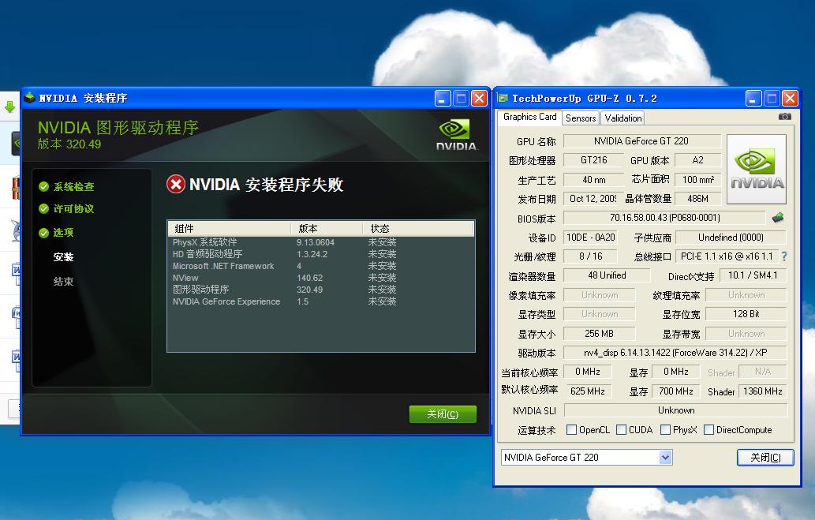Viewport: 815px width, 520px height.
Task: Open the Validation tab
Action: pos(623,118)
